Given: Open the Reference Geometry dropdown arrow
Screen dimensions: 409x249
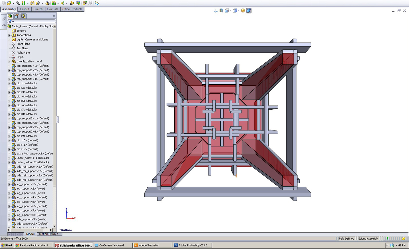Looking at the screenshot, I should (67, 3).
